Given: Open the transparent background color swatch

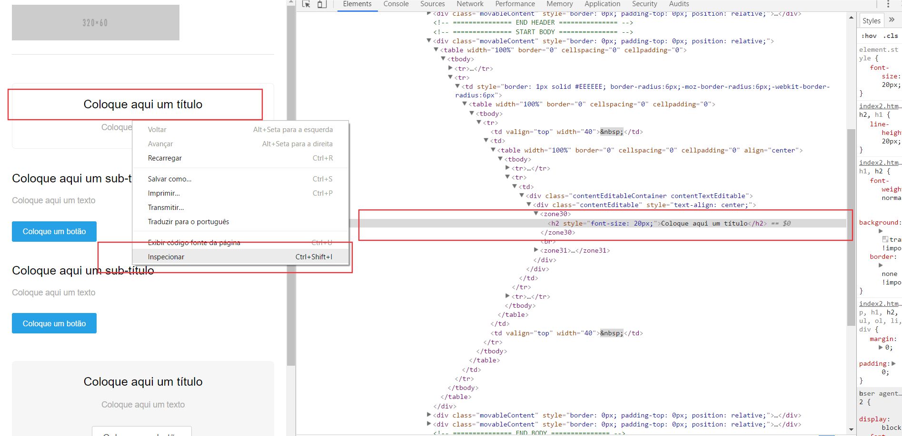Looking at the screenshot, I should 885,239.
